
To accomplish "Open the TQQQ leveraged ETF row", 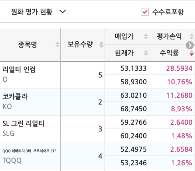I will (29, 156).
